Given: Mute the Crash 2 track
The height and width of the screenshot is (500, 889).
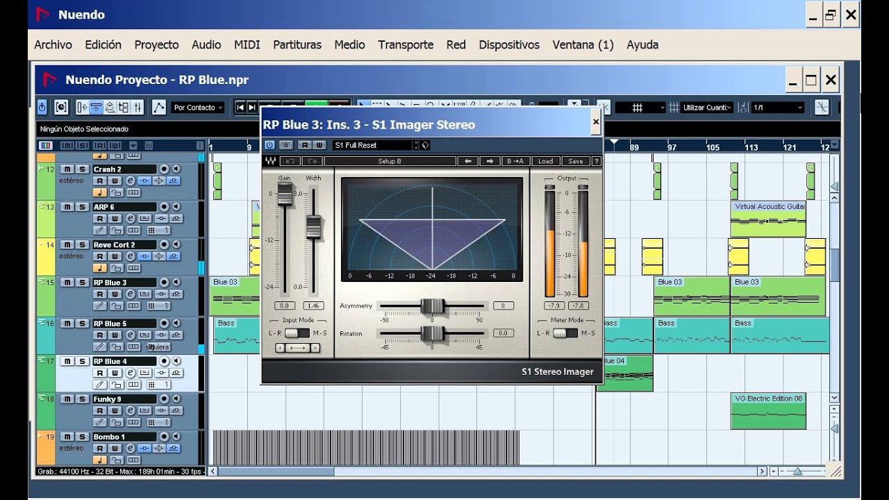Looking at the screenshot, I should click(67, 169).
